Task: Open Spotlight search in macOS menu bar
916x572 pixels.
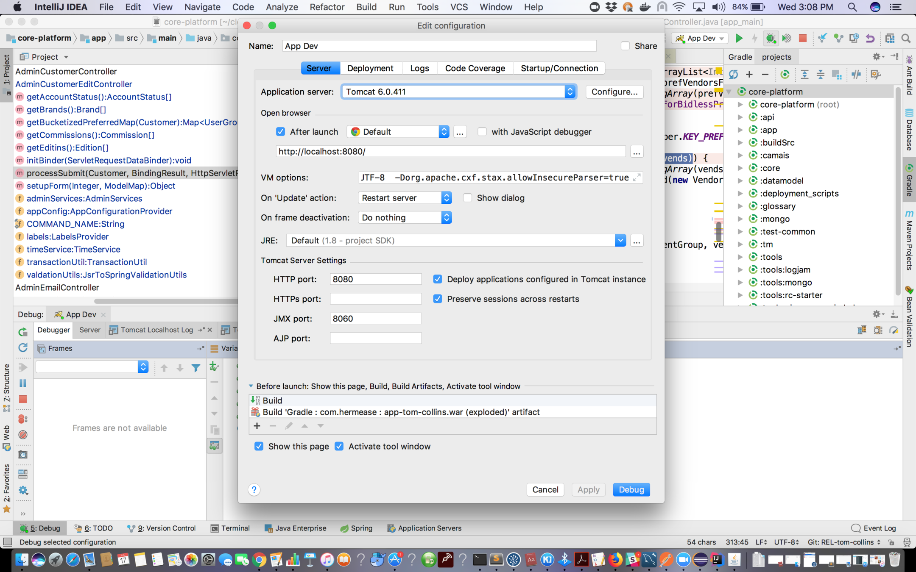Action: [852, 7]
